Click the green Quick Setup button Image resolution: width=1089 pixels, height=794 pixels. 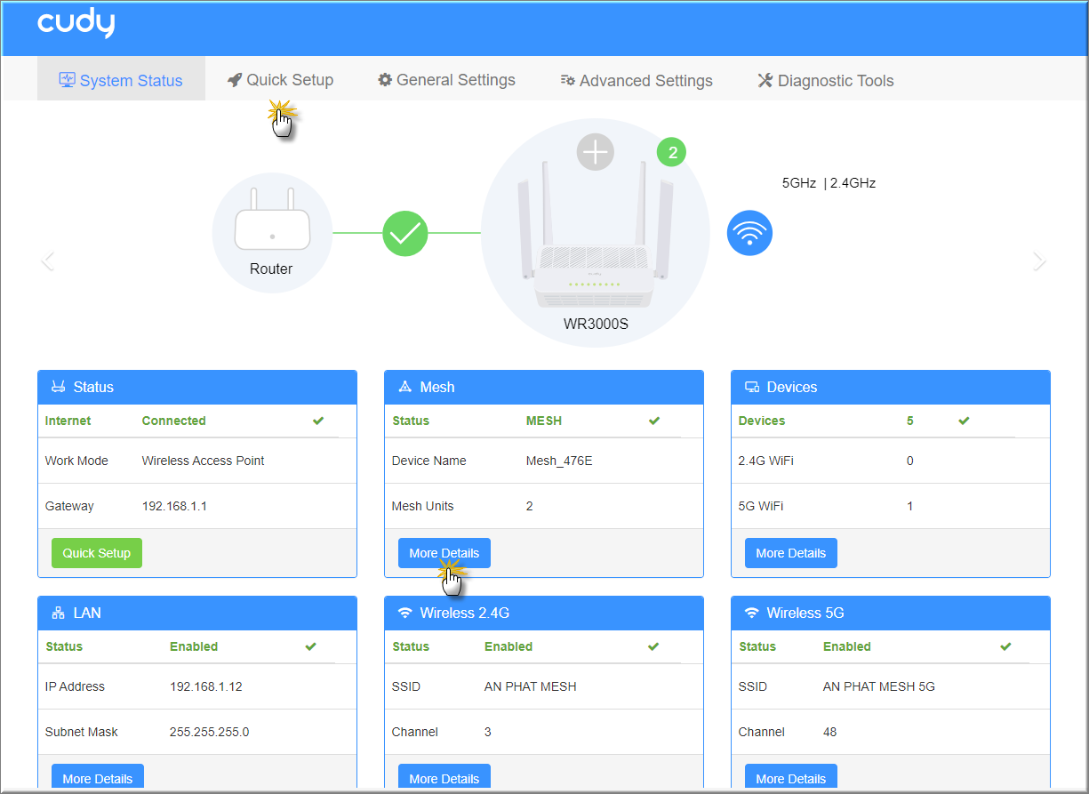point(97,553)
